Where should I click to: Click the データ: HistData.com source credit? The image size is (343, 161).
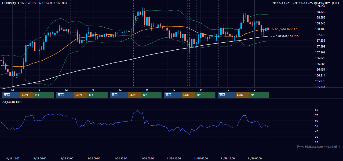pyautogui.click(x=318, y=147)
